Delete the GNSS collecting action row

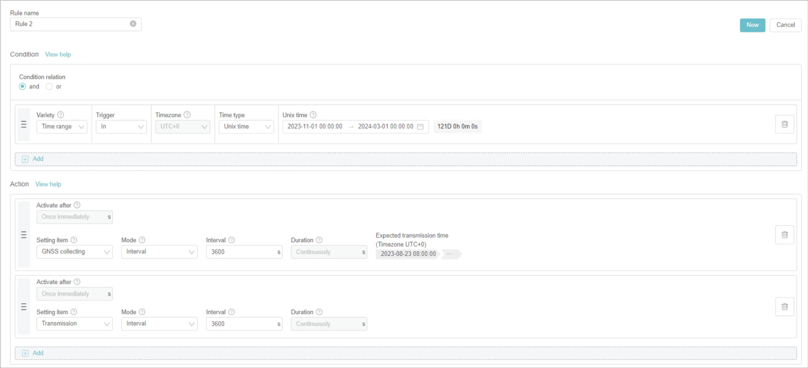pos(784,235)
